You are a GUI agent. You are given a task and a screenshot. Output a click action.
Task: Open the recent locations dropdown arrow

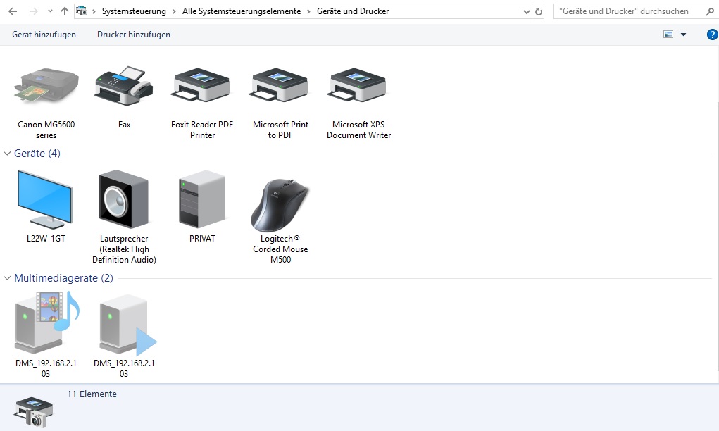click(x=50, y=11)
